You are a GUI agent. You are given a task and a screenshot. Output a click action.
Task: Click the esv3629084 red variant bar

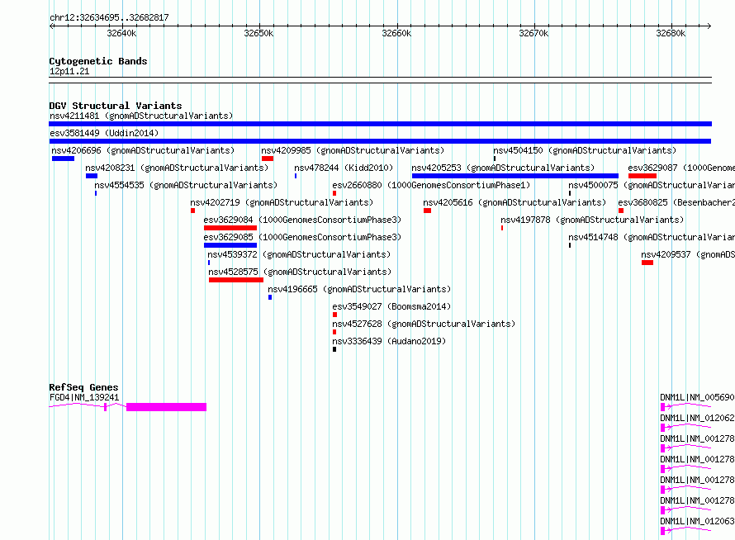pyautogui.click(x=230, y=228)
